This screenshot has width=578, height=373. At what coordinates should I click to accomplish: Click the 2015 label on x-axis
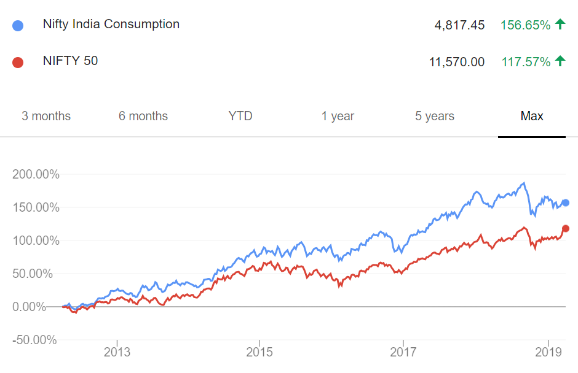click(259, 353)
